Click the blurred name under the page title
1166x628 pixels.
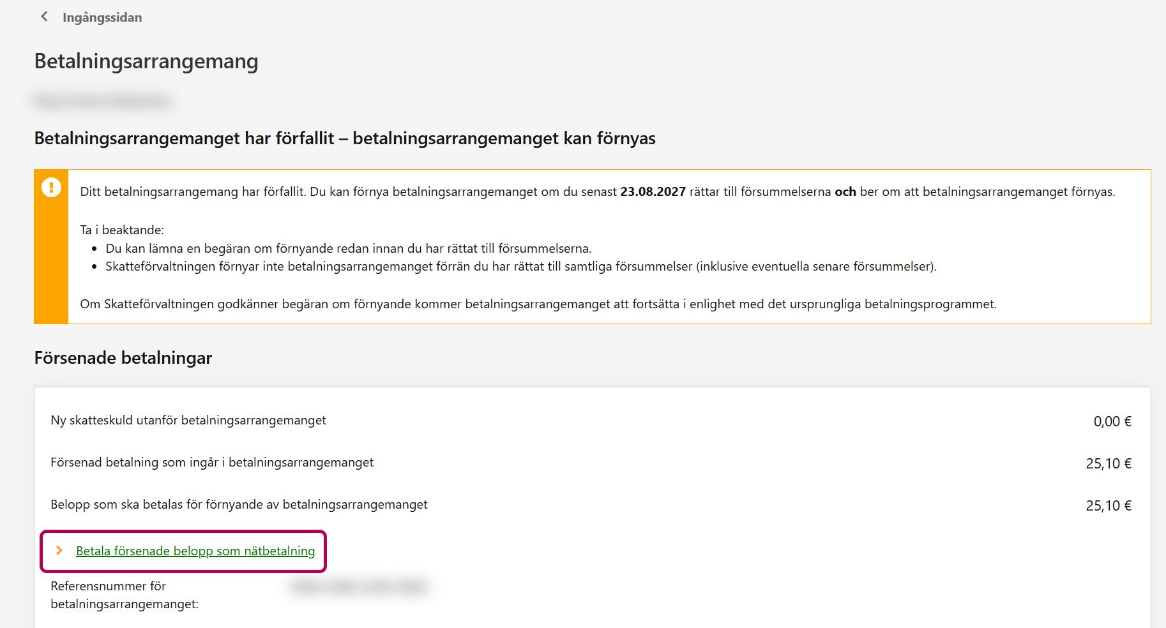103,101
